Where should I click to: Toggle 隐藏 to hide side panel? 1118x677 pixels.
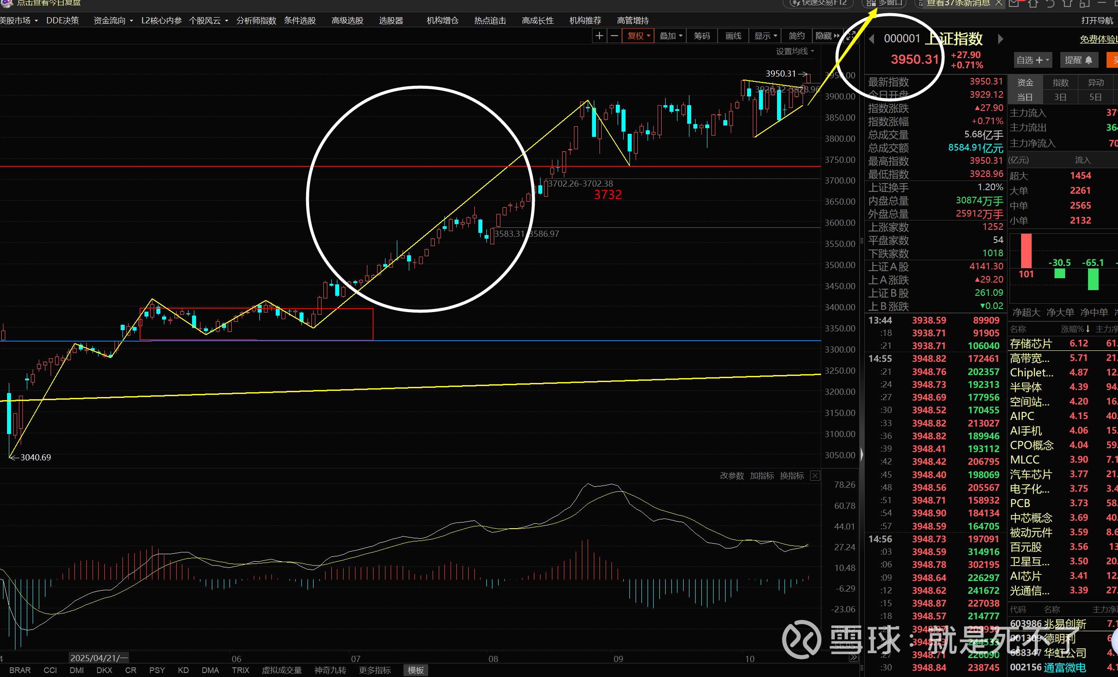(827, 36)
